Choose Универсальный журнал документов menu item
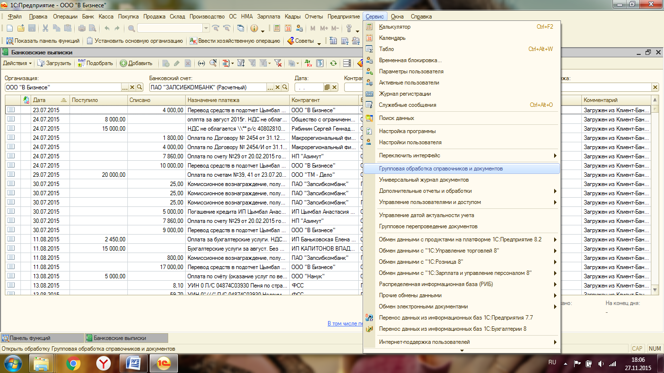The height and width of the screenshot is (373, 664). (462, 180)
